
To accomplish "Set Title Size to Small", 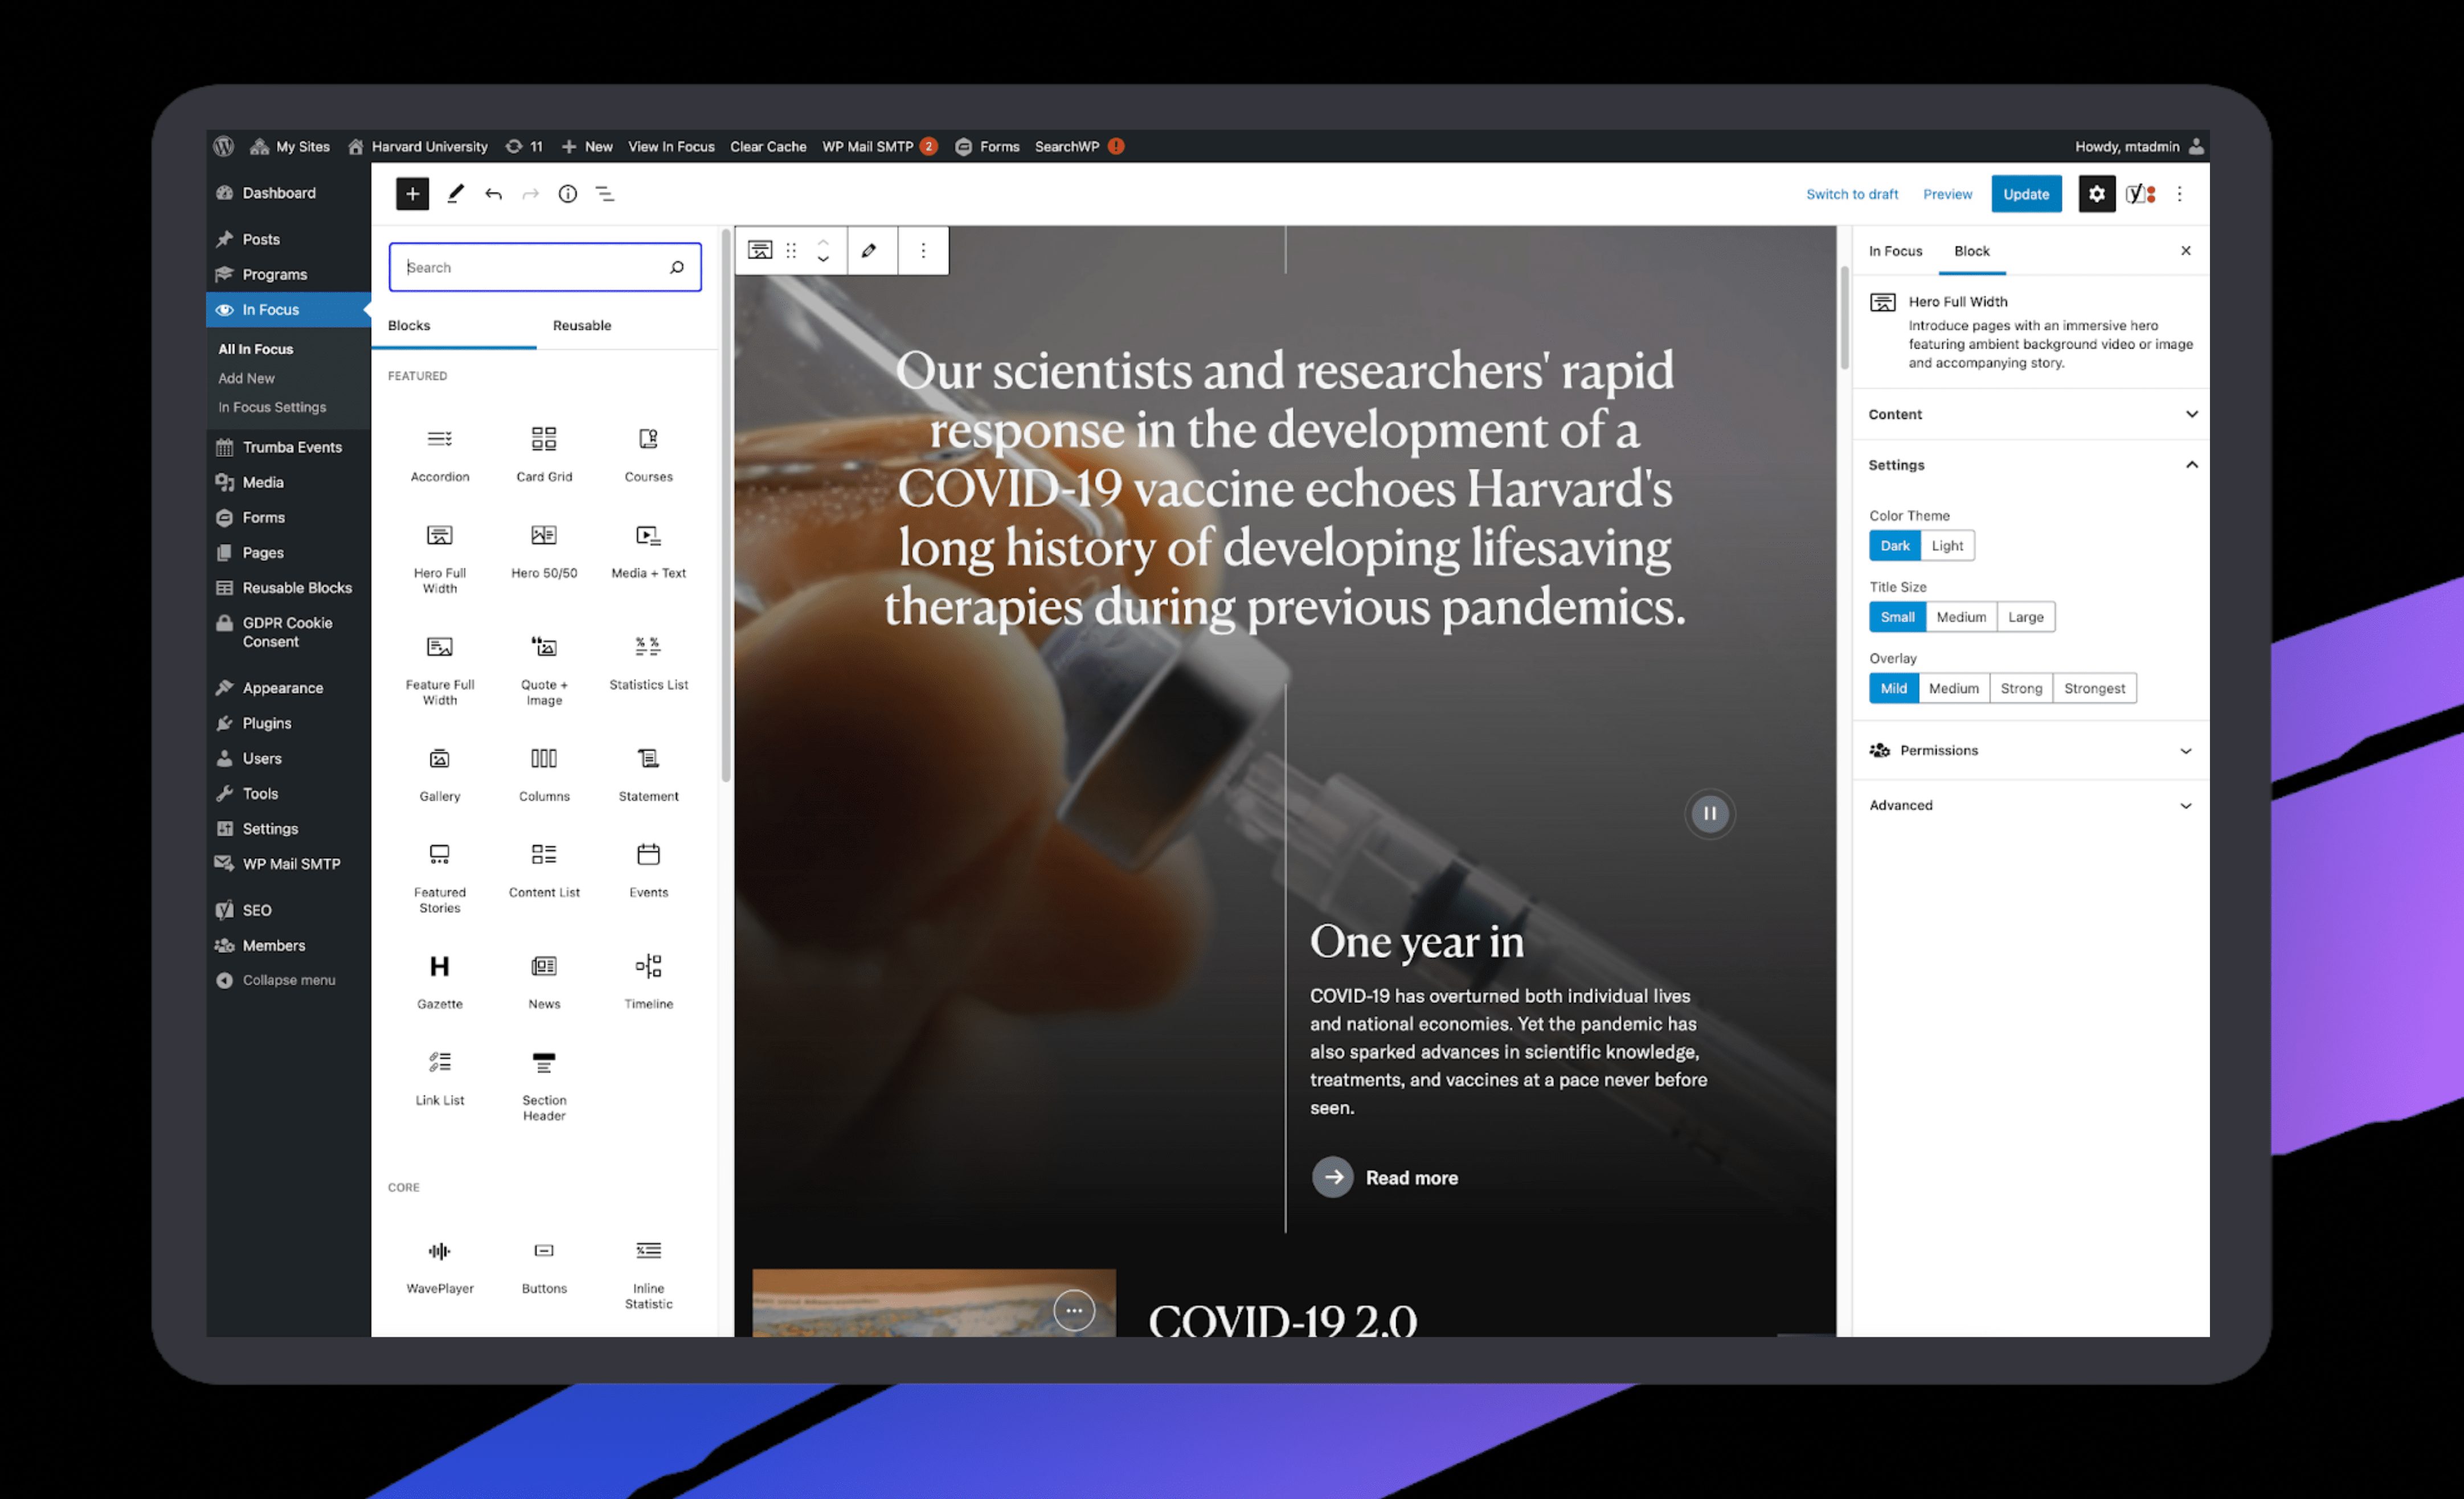I will point(1897,617).
